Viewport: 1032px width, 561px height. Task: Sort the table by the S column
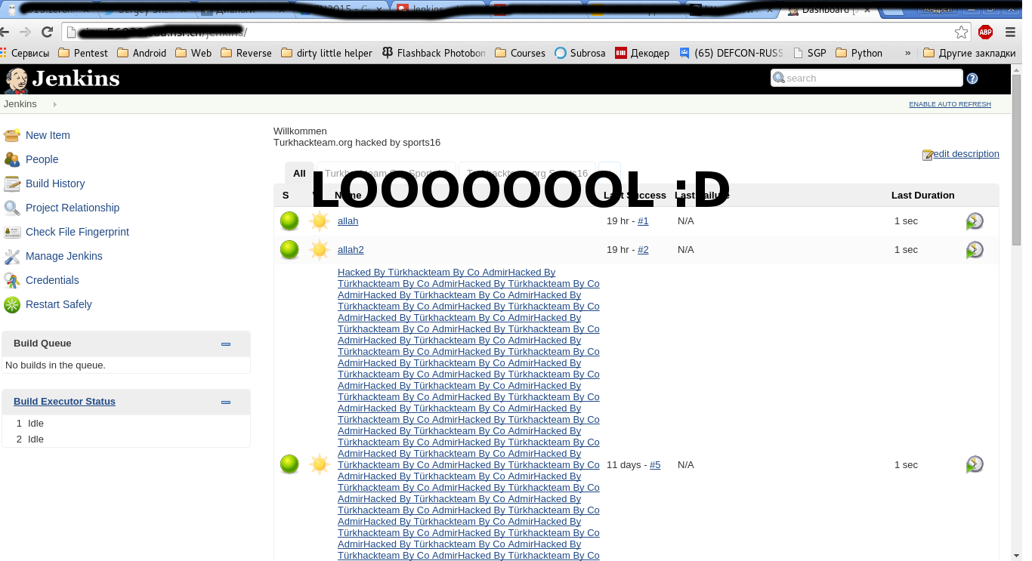click(286, 195)
